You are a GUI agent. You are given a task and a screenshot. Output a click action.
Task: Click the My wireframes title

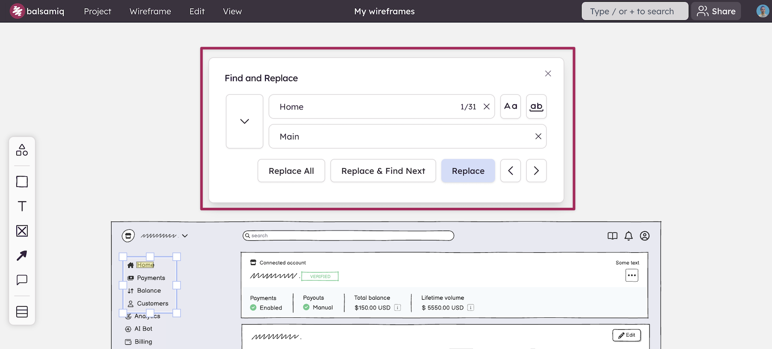click(384, 11)
